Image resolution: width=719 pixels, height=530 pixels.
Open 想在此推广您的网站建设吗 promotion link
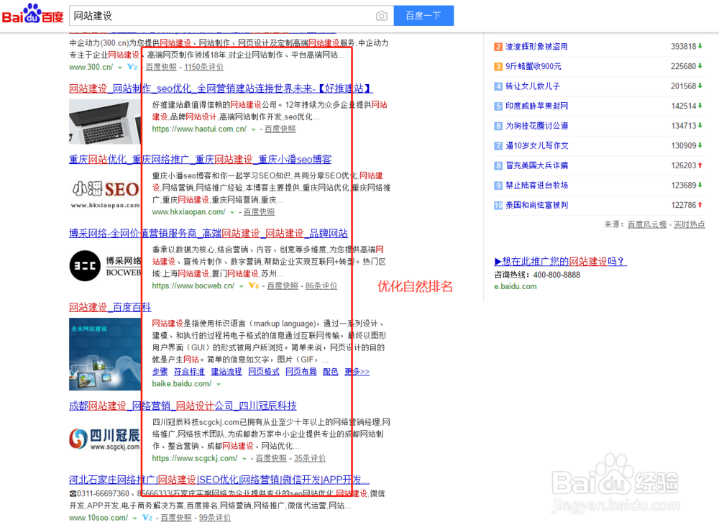[x=560, y=261]
